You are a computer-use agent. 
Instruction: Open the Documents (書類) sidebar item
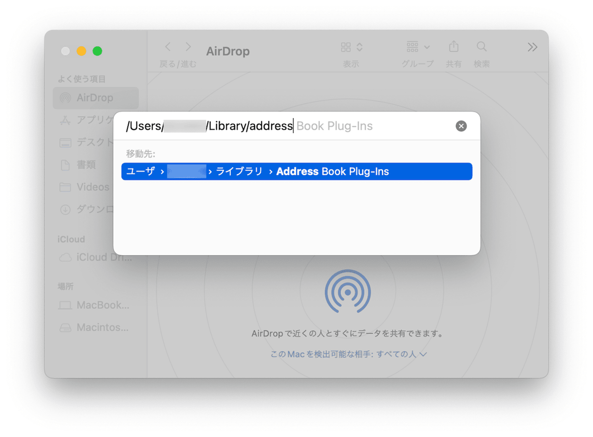(86, 165)
